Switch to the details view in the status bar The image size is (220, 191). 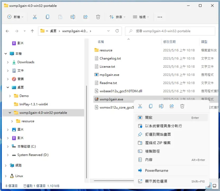(209, 186)
